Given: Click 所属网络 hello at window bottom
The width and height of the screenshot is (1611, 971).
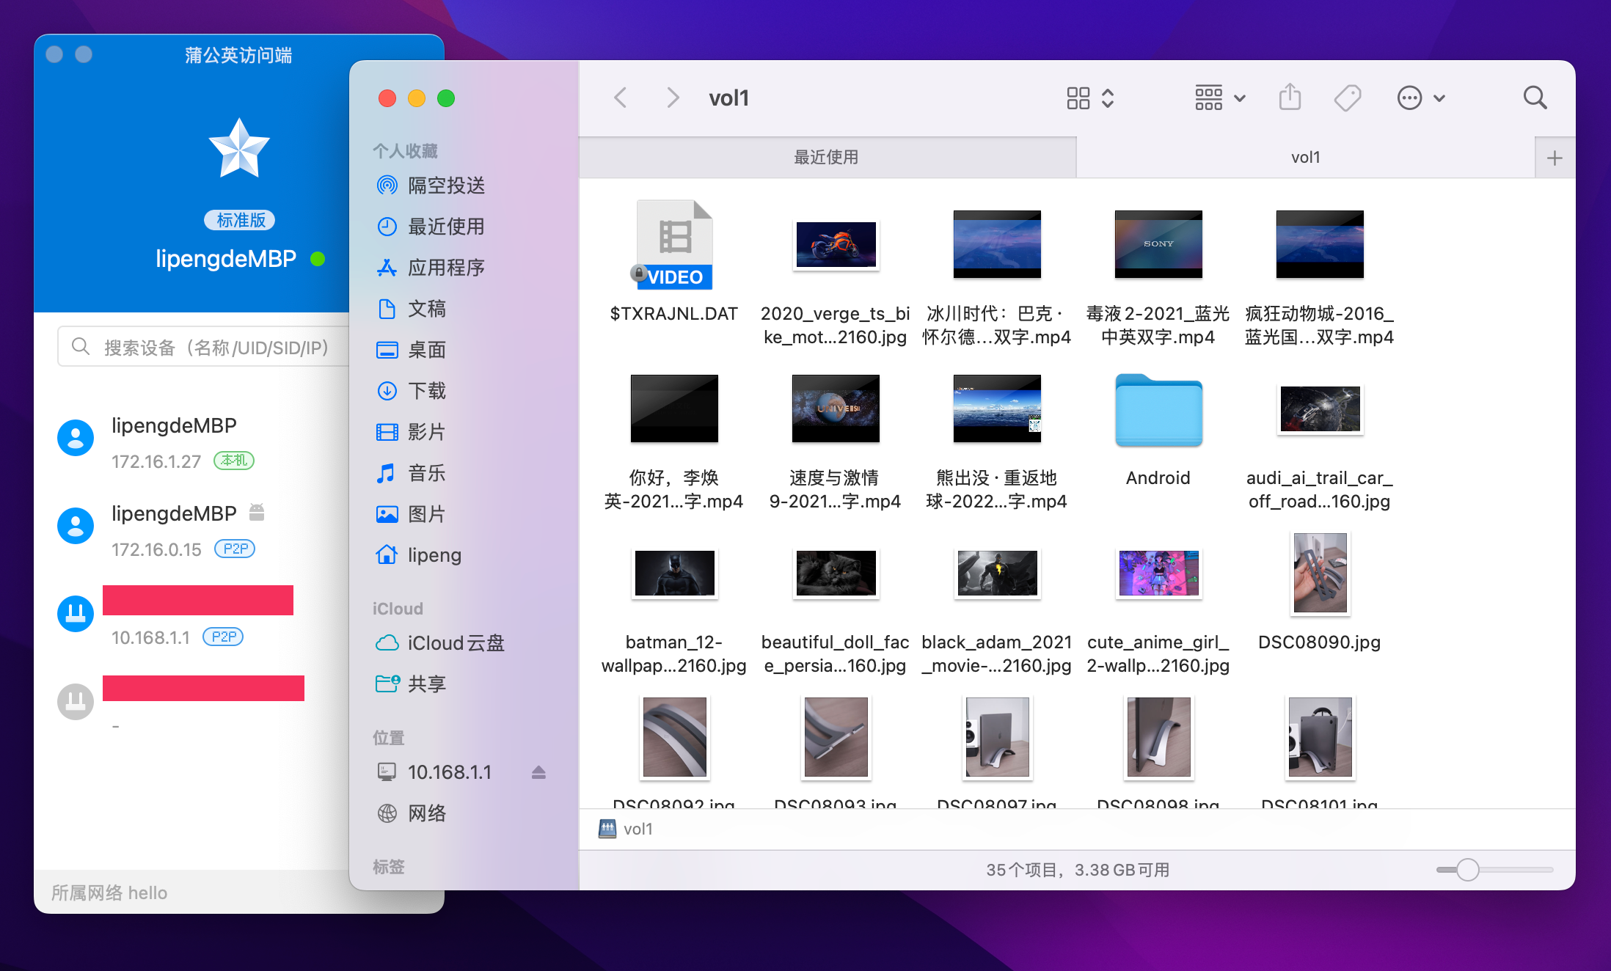Looking at the screenshot, I should 109,893.
